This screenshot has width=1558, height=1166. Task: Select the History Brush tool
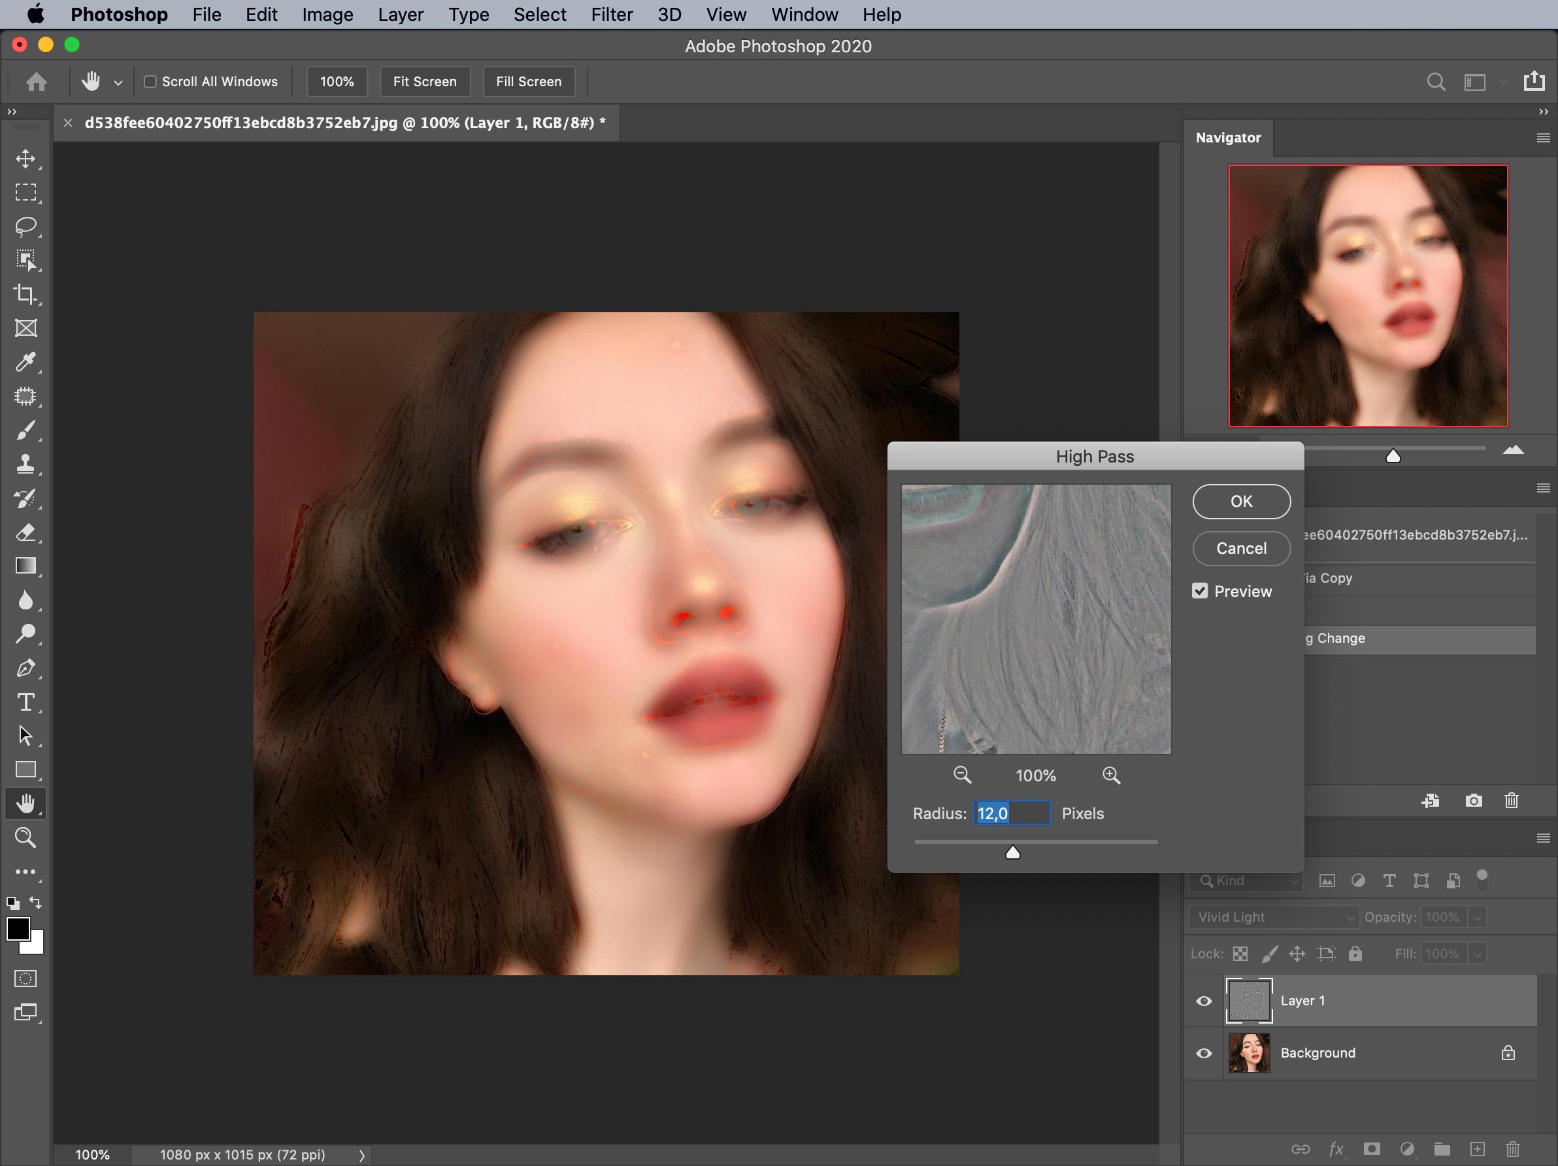click(26, 498)
